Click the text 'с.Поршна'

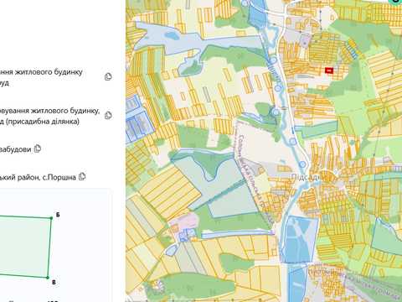(59, 177)
